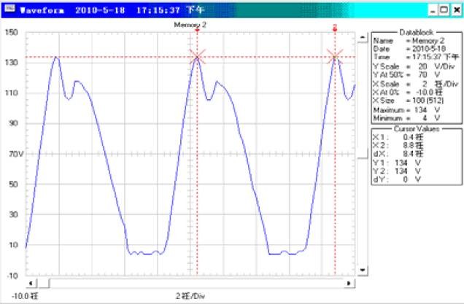
Task: Click the horizontal scrollbar thumb
Action: click(x=45, y=282)
